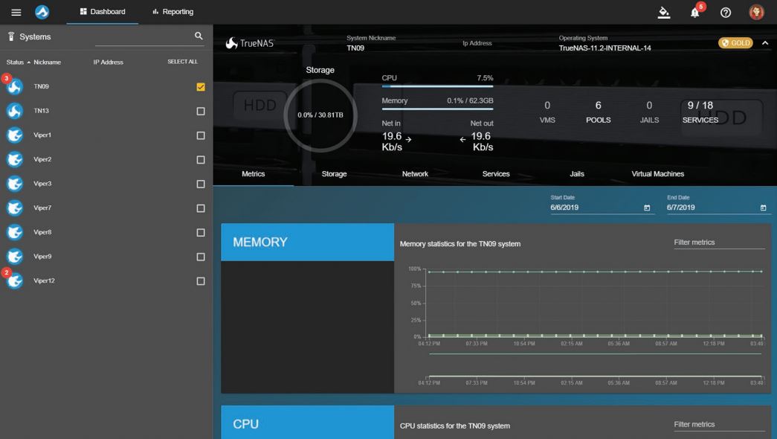
Task: Sort systems by Status column
Action: (x=15, y=62)
